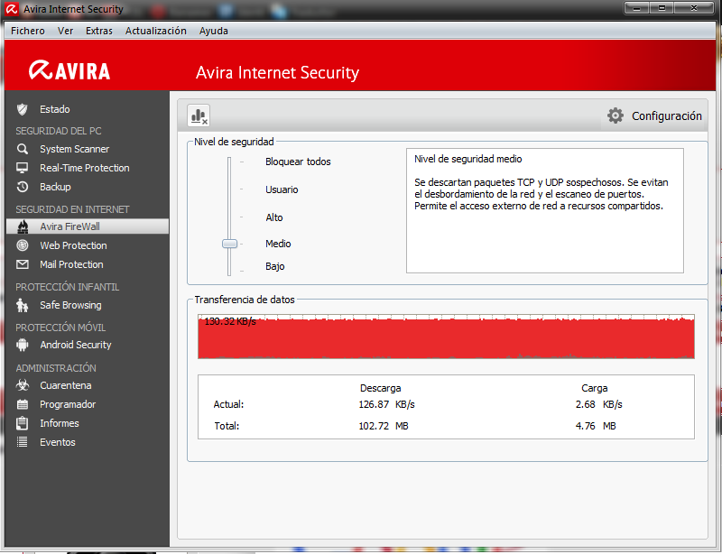Viewport: 722px width, 554px height.
Task: Open the Actualización menu
Action: click(x=155, y=31)
